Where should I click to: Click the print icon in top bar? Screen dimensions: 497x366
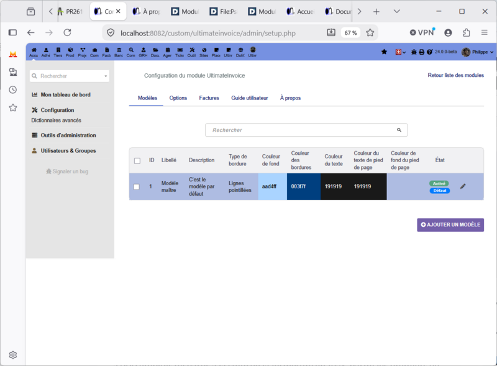[422, 52]
